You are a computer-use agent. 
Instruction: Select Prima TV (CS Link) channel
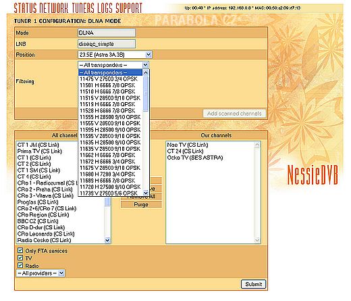click(x=40, y=151)
